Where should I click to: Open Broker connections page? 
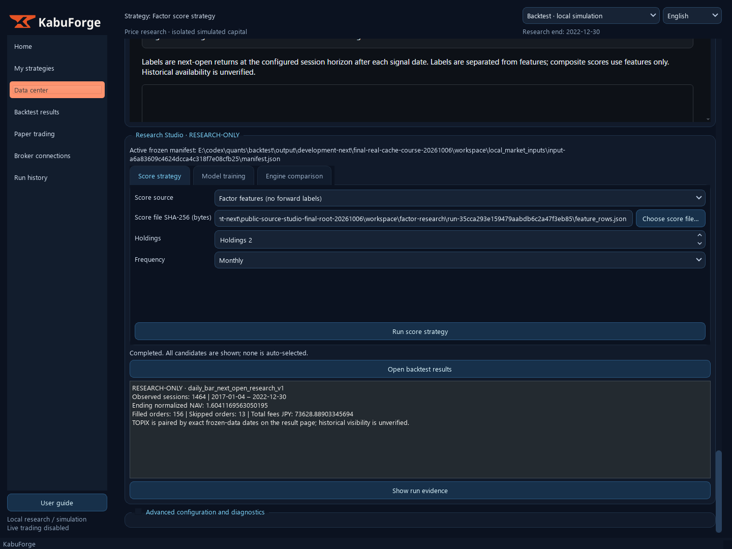(57, 156)
